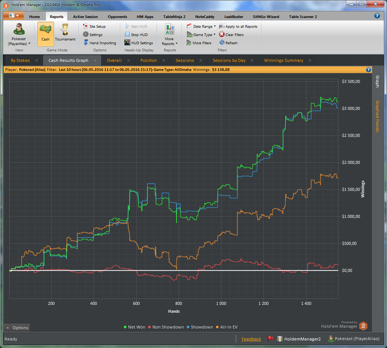The width and height of the screenshot is (387, 348).
Task: Open LeakBuster tab
Action: 233,17
